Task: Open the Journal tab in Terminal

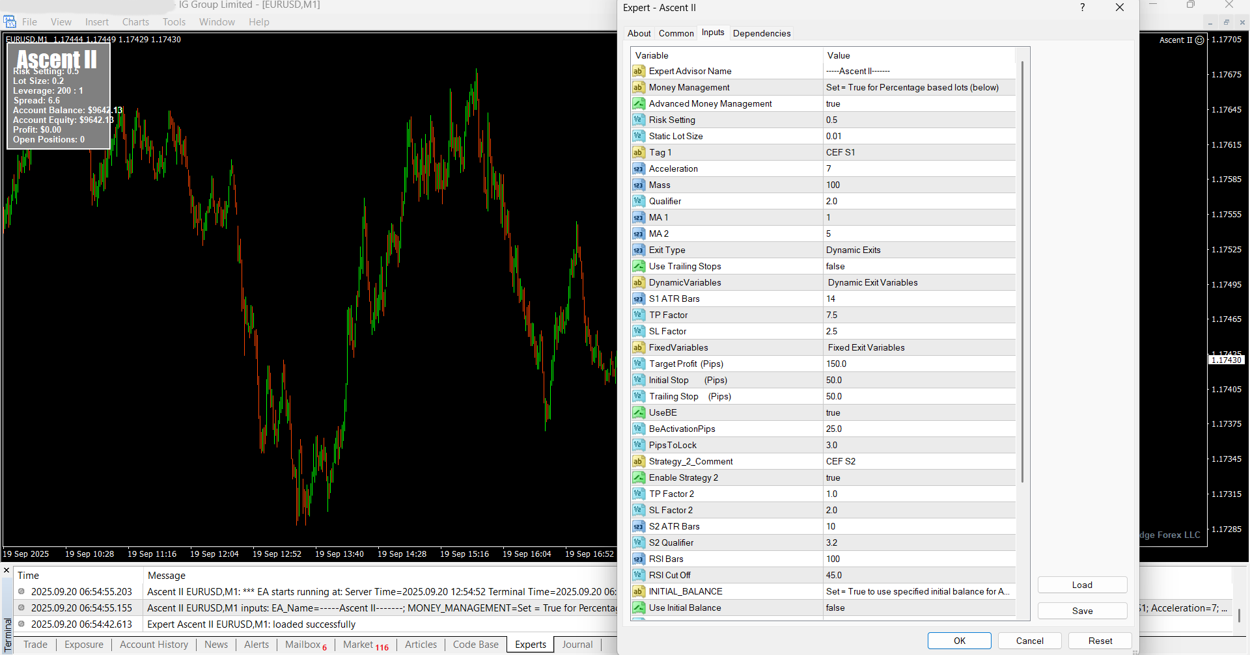Action: click(x=577, y=645)
